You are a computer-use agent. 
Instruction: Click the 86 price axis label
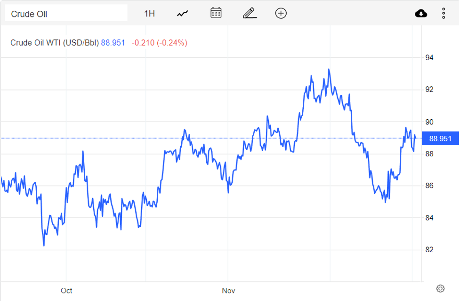(429, 186)
